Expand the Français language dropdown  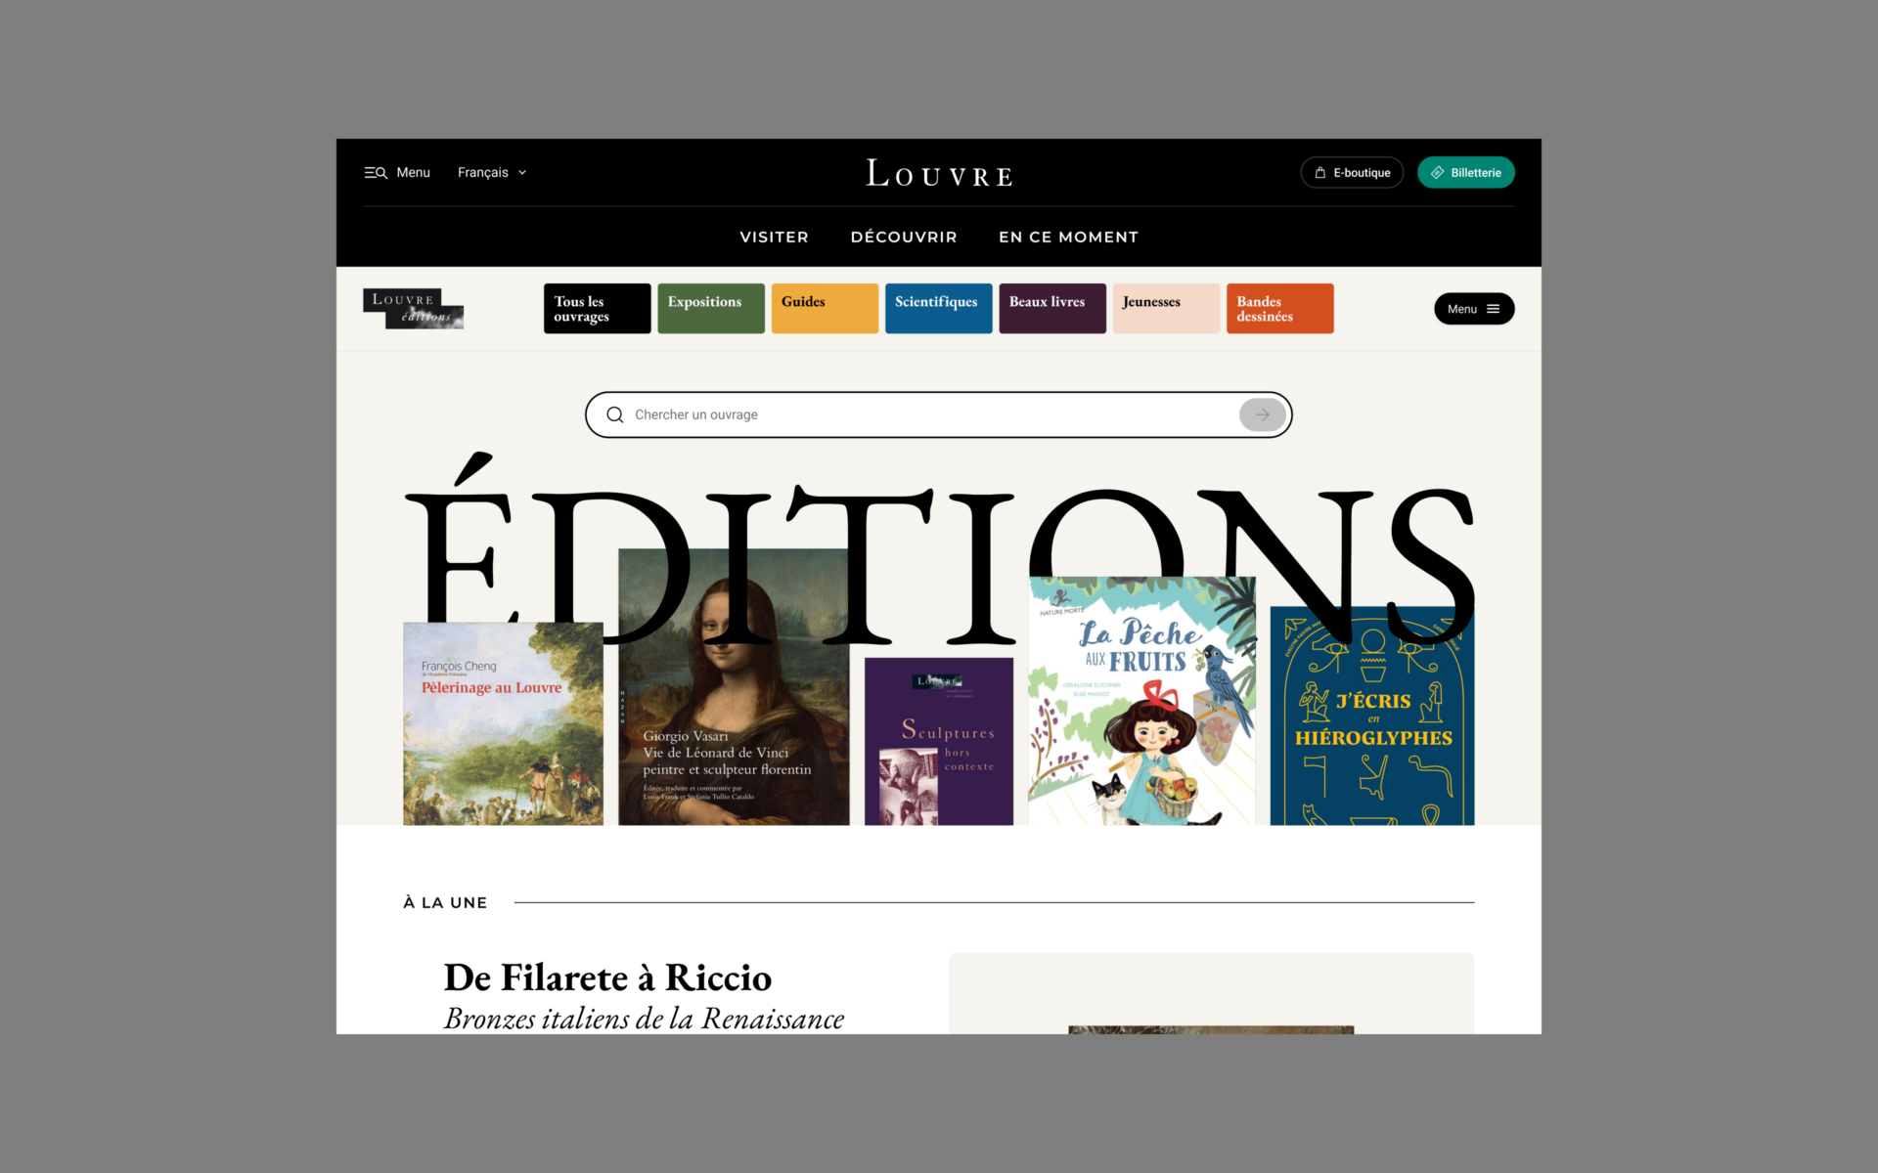492,172
